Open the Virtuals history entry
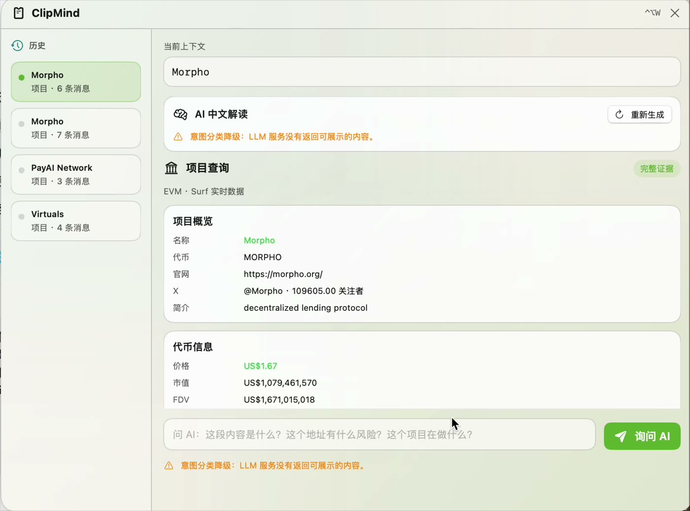 (76, 221)
